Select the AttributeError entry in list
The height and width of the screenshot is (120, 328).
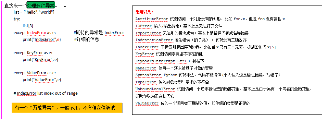tap(152, 19)
